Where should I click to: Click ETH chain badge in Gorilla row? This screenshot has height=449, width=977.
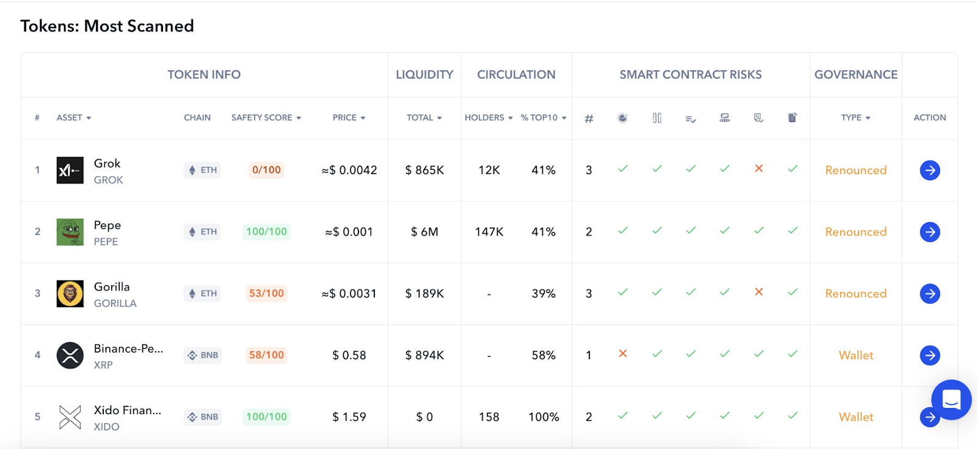pyautogui.click(x=202, y=294)
